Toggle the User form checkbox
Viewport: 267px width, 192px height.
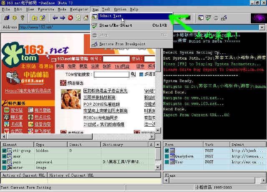167,162
